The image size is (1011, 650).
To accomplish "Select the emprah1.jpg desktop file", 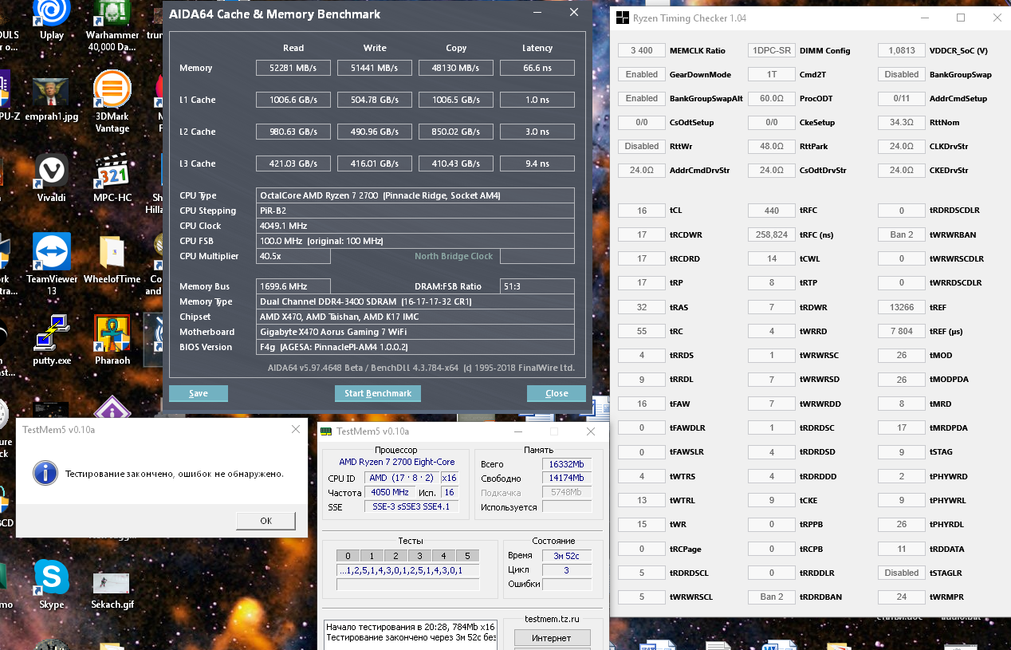I will click(x=52, y=99).
